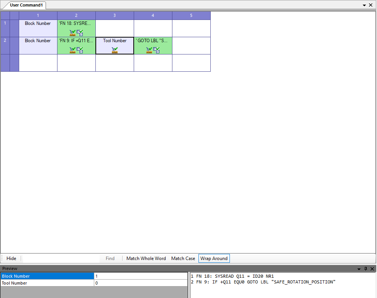The height and width of the screenshot is (298, 377).
Task: Click inside the search text field
Action: point(61,258)
